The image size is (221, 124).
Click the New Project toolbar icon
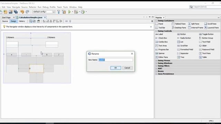(x=6, y=12)
